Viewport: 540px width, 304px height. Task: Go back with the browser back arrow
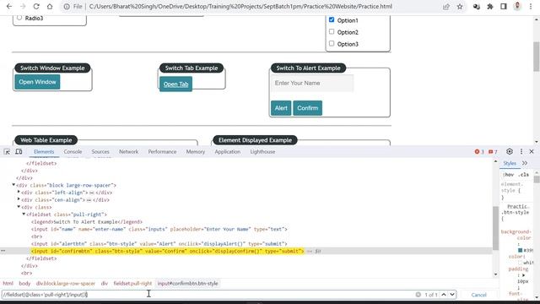(x=9, y=7)
